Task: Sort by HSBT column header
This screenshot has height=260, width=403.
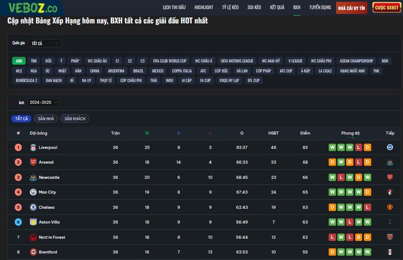Action: (274, 133)
